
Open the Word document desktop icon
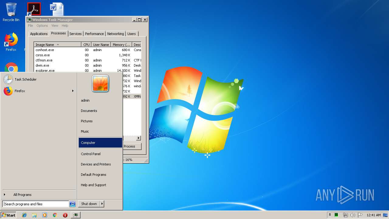pos(57,9)
